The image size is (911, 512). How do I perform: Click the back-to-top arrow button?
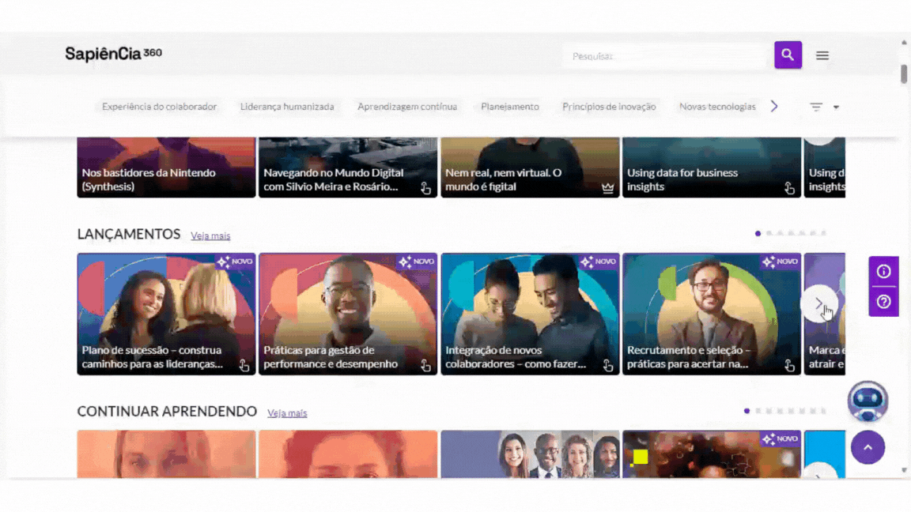click(x=868, y=447)
